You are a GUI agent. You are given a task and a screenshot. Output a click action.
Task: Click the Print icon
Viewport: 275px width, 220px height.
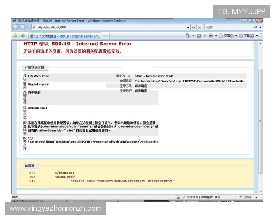tap(211, 36)
